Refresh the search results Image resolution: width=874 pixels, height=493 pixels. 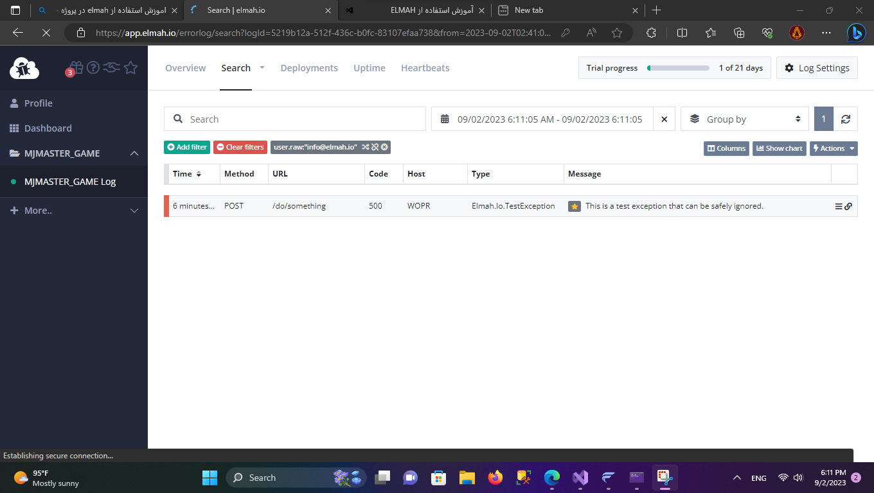(x=846, y=119)
